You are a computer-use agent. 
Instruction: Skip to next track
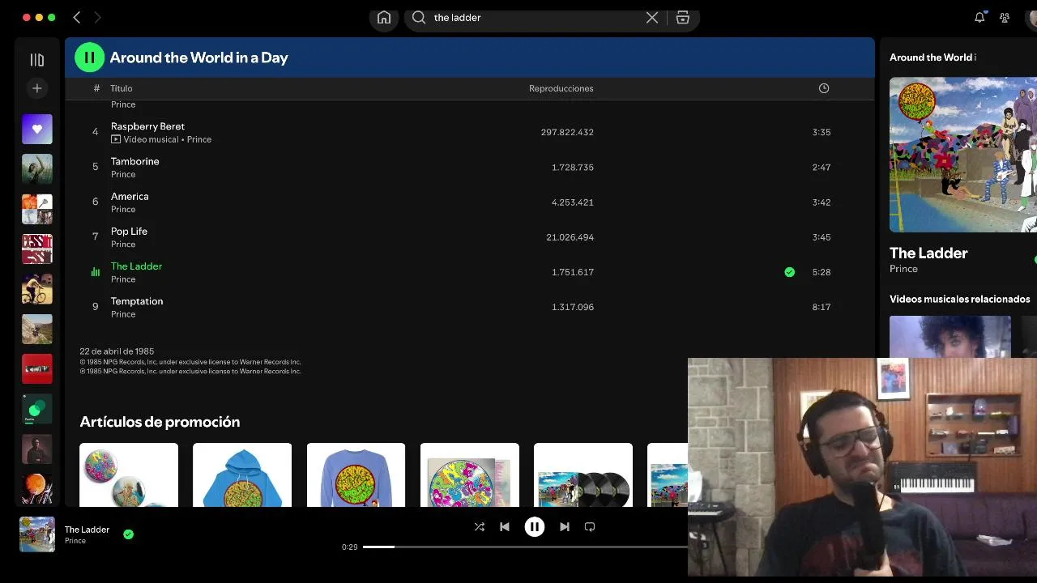coord(565,527)
